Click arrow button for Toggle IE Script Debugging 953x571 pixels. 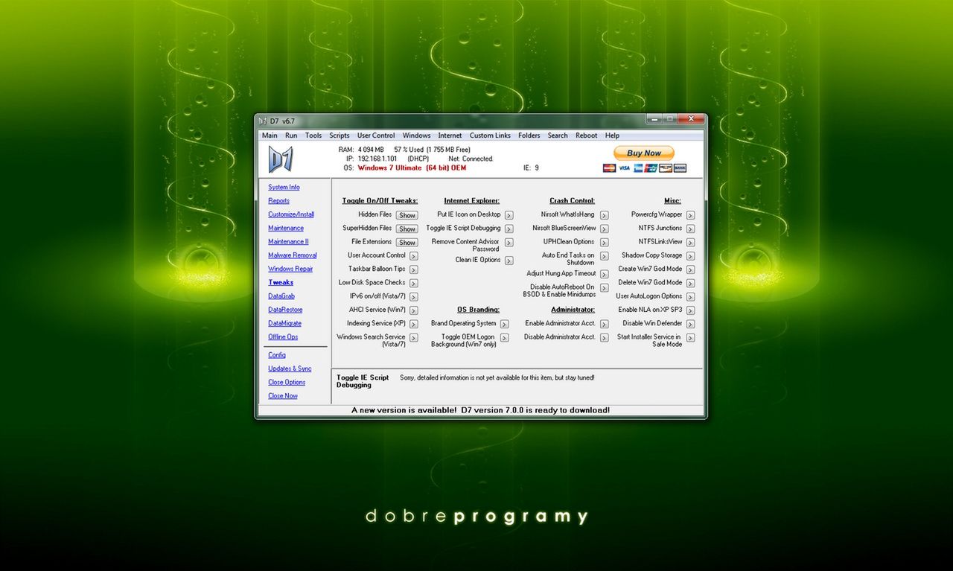(509, 229)
